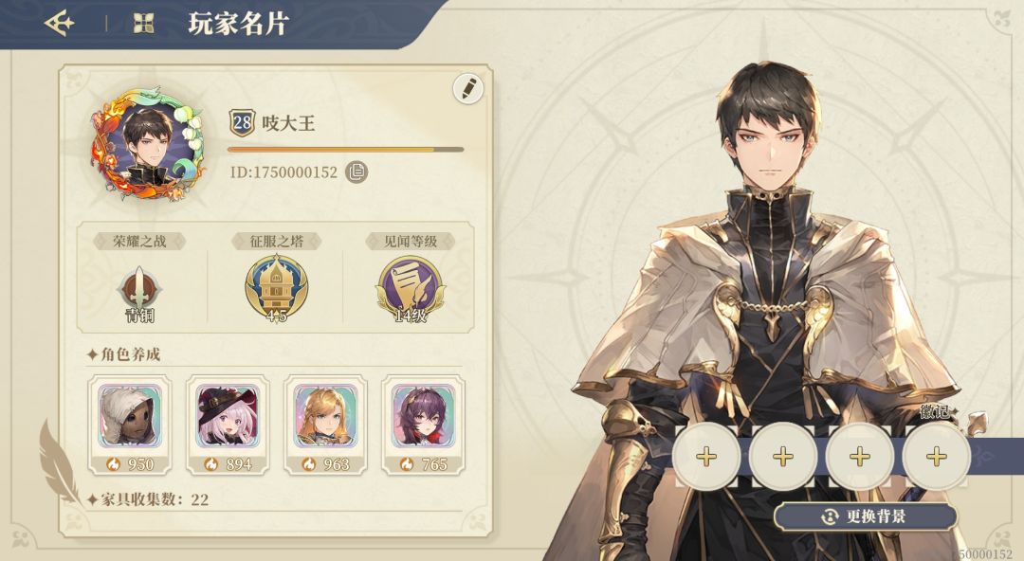
Task: Add a badge in the fourth emblem slot
Action: click(936, 456)
